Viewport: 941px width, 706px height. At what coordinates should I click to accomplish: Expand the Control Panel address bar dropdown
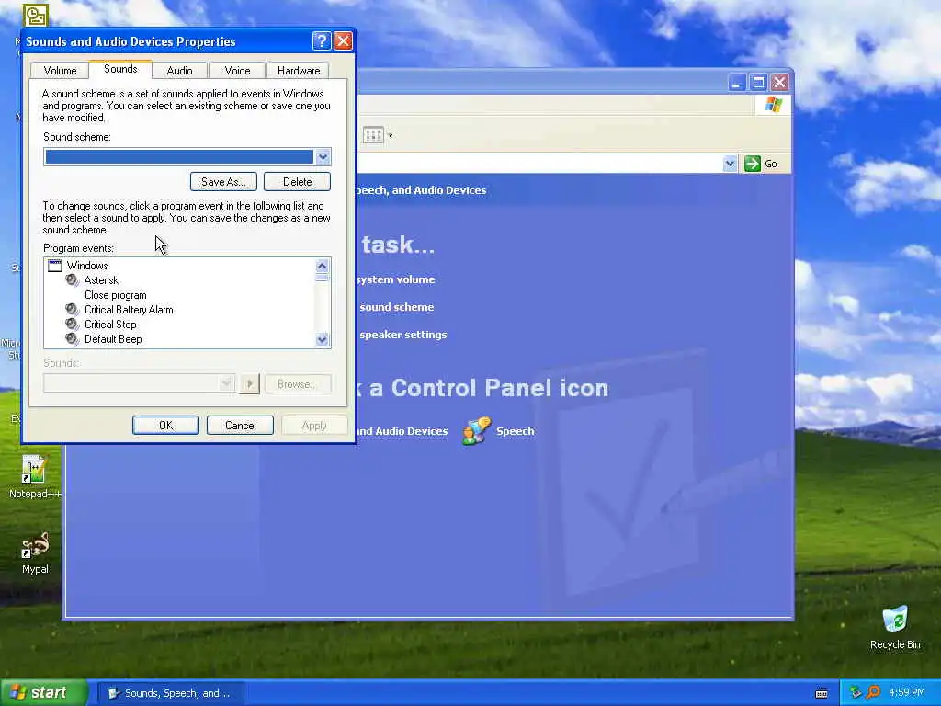730,164
